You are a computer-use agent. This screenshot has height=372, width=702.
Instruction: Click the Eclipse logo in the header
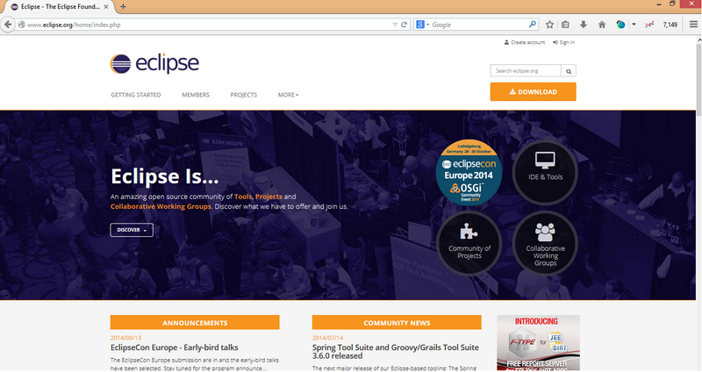point(154,63)
